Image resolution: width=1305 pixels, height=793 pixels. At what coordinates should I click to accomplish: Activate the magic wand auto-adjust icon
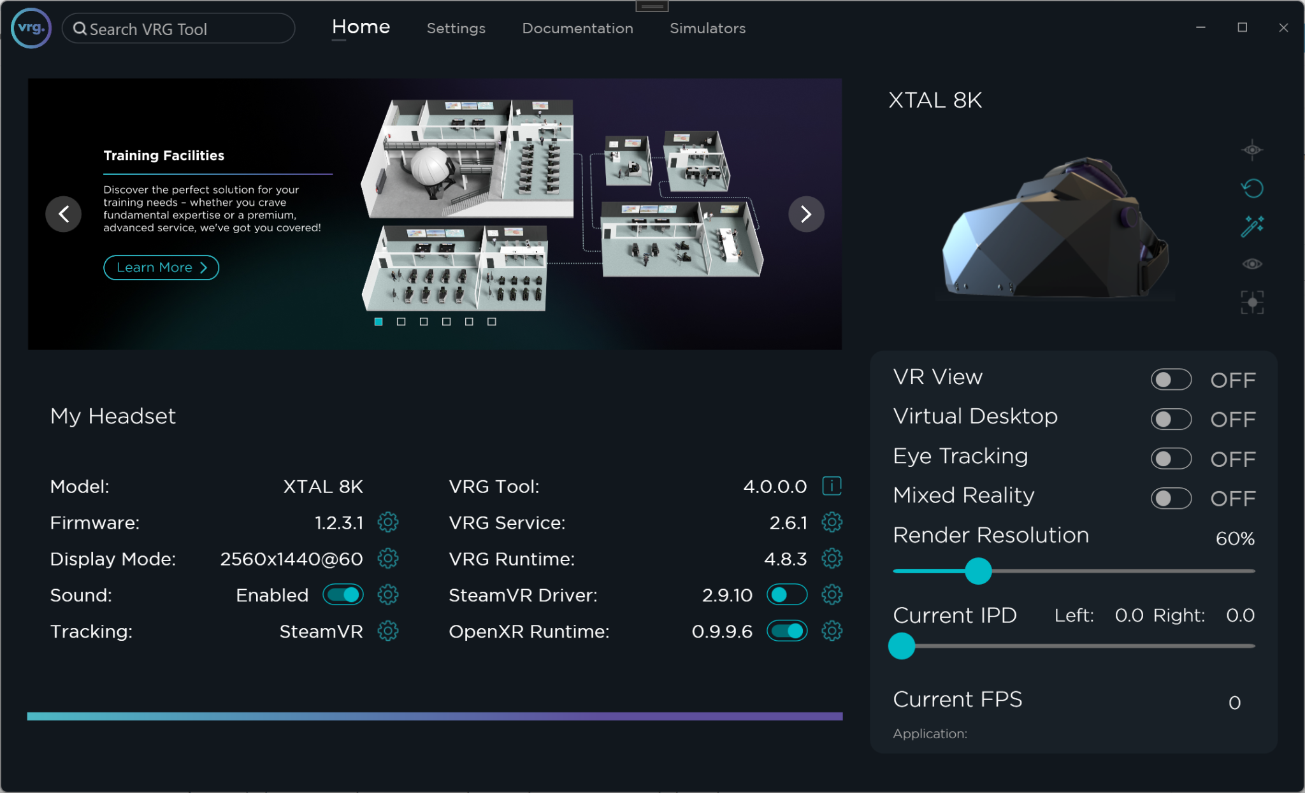(x=1253, y=226)
